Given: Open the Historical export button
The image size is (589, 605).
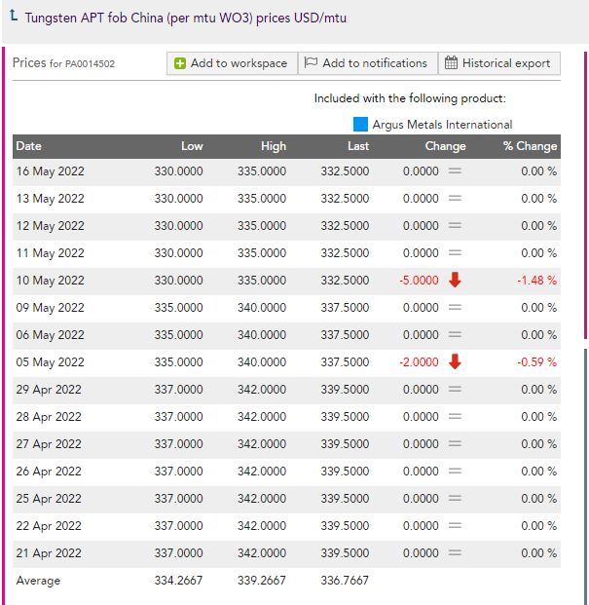Looking at the screenshot, I should [x=498, y=63].
